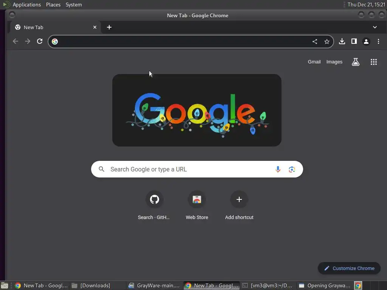Click the menu logo left of Applications

pos(6,5)
